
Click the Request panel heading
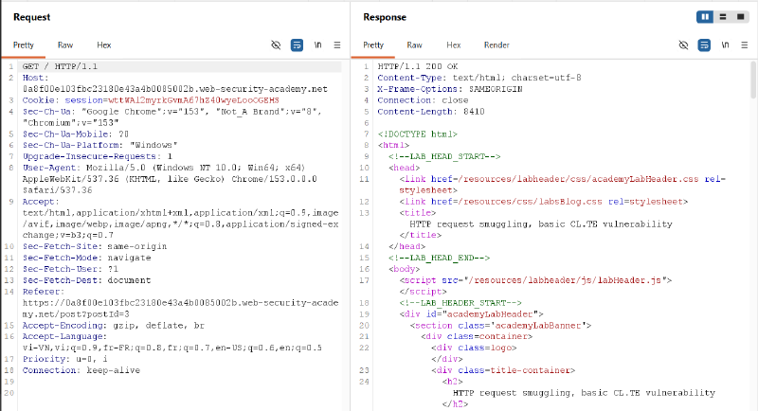coord(31,17)
